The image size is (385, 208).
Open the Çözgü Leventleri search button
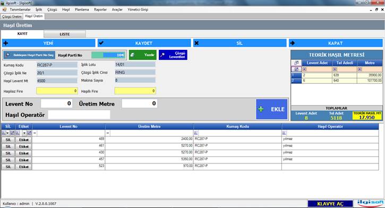point(173,55)
